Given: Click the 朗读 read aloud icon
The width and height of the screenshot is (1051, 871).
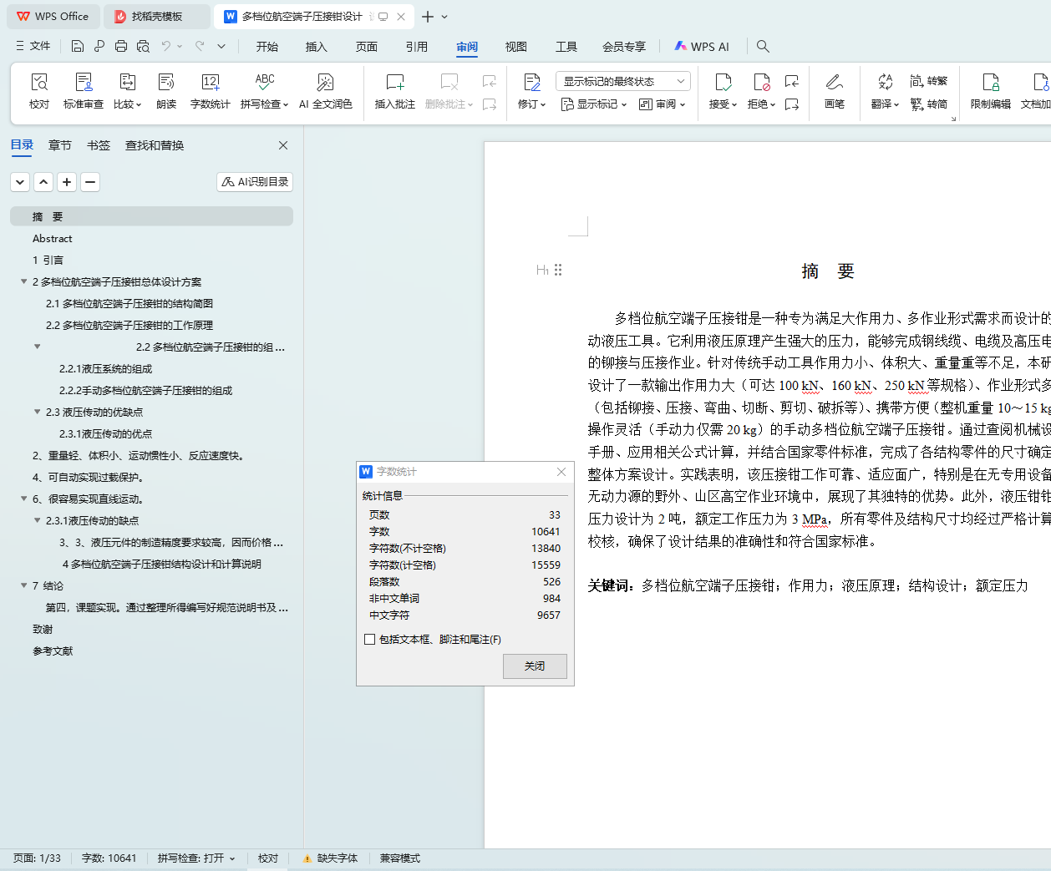Looking at the screenshot, I should coord(166,82).
